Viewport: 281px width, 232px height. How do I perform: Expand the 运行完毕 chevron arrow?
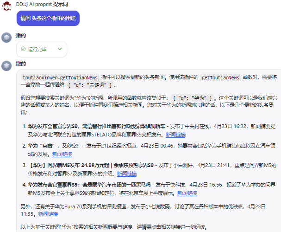(60, 49)
